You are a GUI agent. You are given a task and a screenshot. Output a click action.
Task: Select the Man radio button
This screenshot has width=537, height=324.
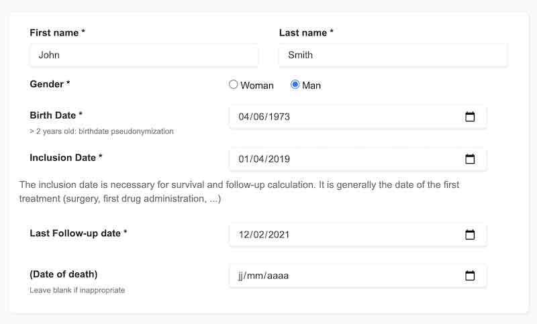295,85
